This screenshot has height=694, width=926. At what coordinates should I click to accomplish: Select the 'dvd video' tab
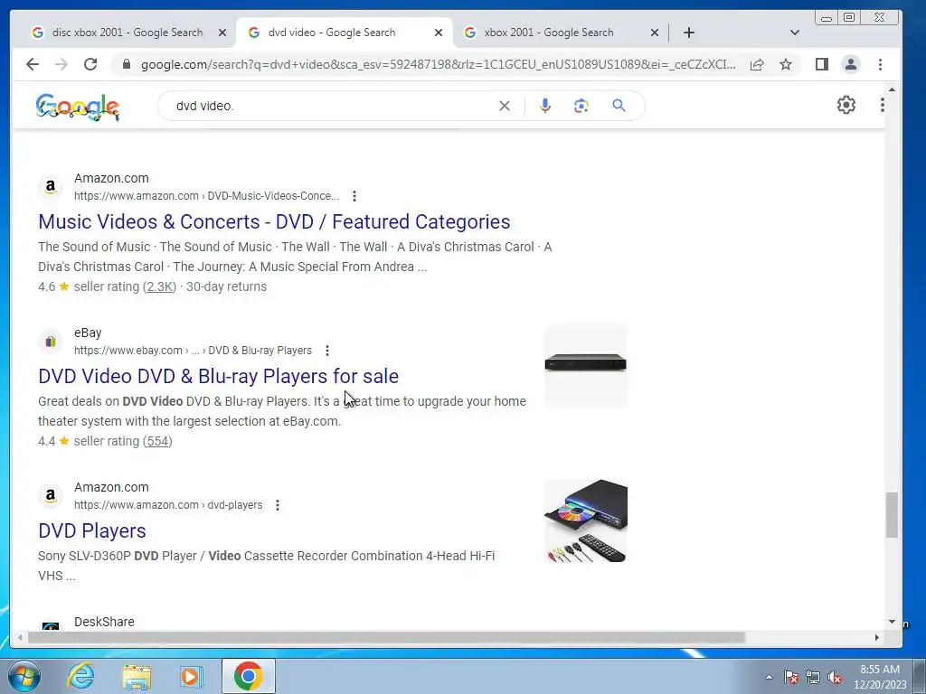click(x=343, y=33)
